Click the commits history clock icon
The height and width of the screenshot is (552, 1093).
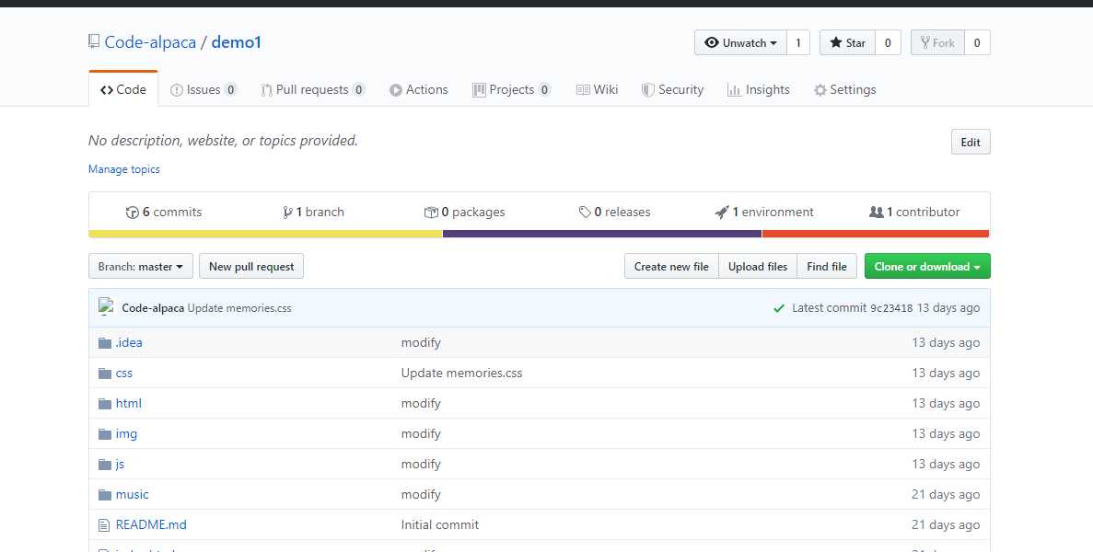(132, 213)
